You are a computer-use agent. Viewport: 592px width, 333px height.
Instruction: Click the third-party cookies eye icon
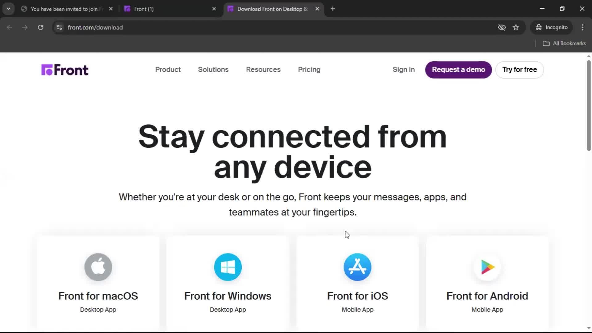point(502,27)
